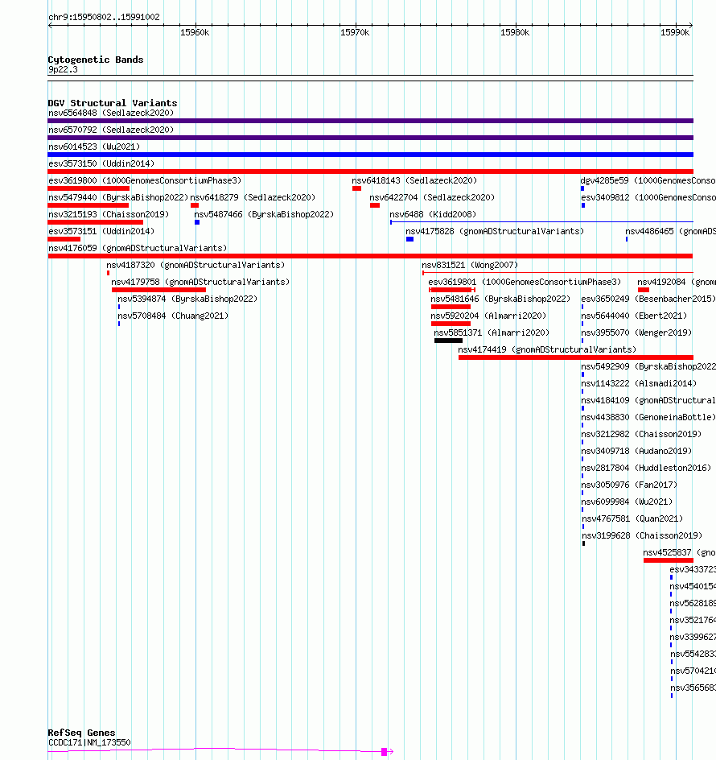Viewport: 716px width, 760px height.
Task: Click nsv5708484 (Chuang2021) label
Action: click(x=173, y=316)
